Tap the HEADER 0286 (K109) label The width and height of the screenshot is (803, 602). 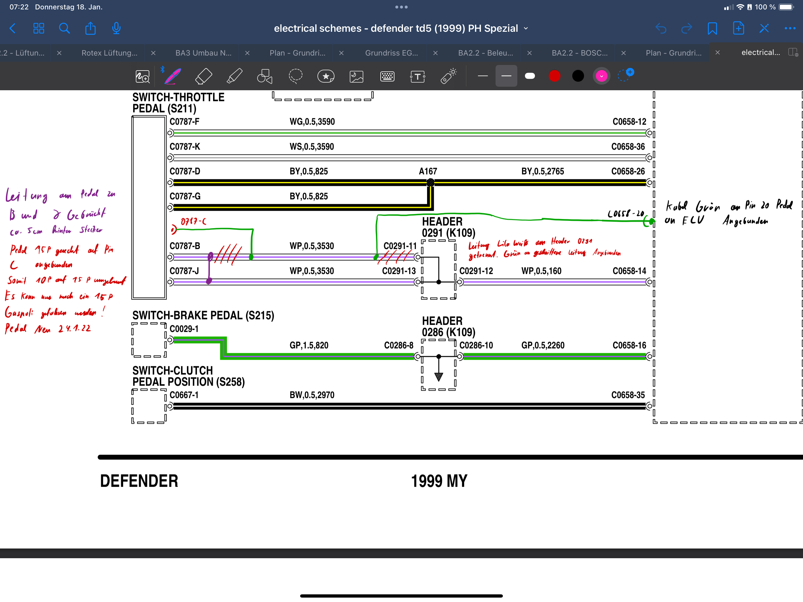tap(448, 326)
